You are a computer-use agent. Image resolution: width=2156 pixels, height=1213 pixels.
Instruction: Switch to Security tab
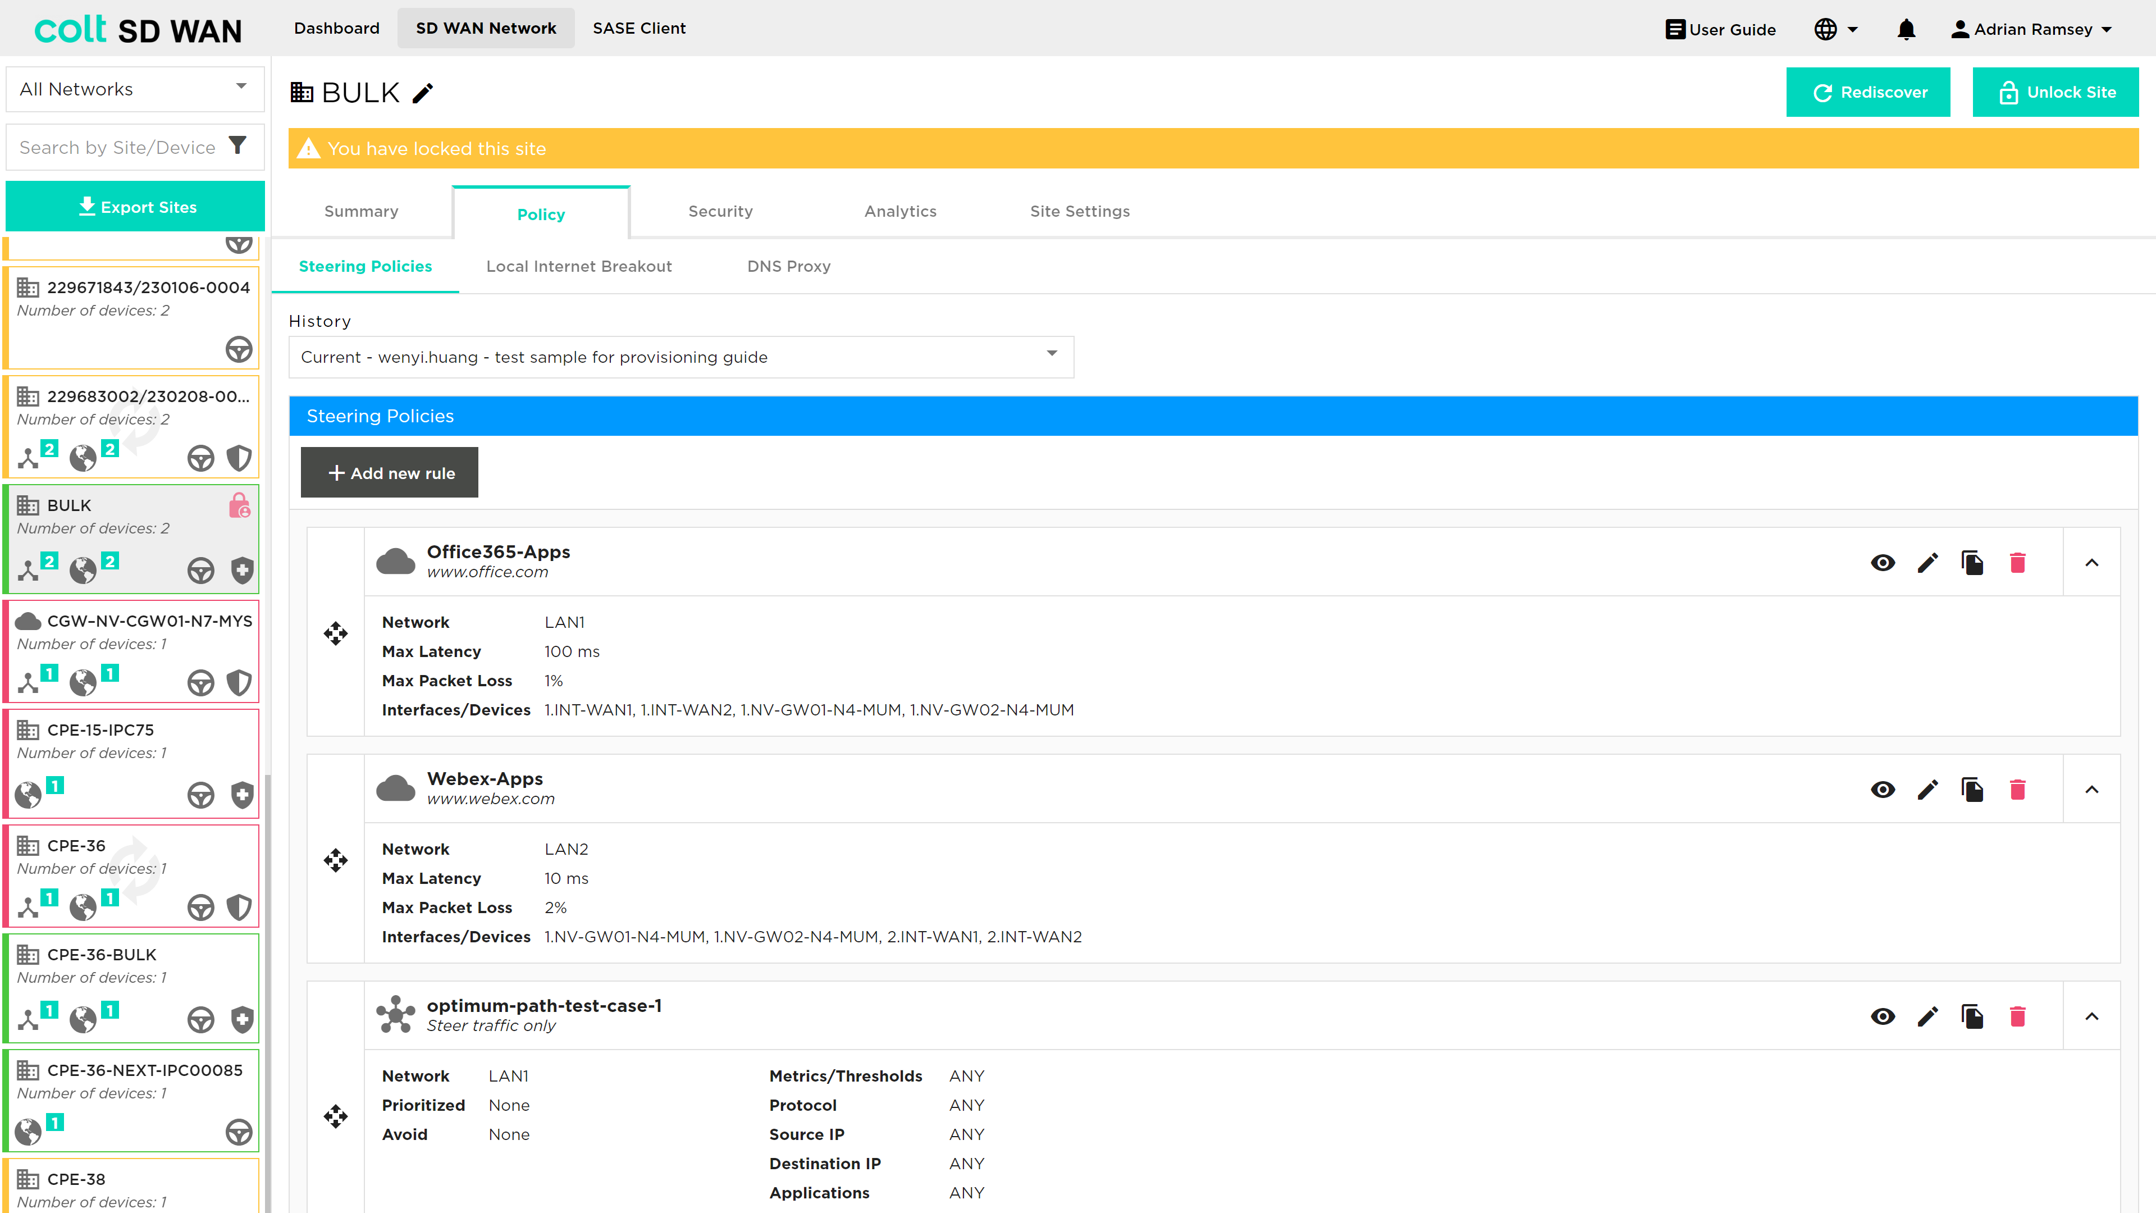tap(720, 212)
